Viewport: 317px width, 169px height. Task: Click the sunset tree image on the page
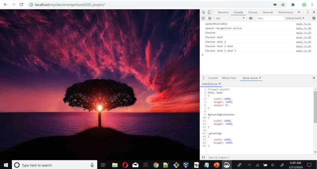pos(100,85)
